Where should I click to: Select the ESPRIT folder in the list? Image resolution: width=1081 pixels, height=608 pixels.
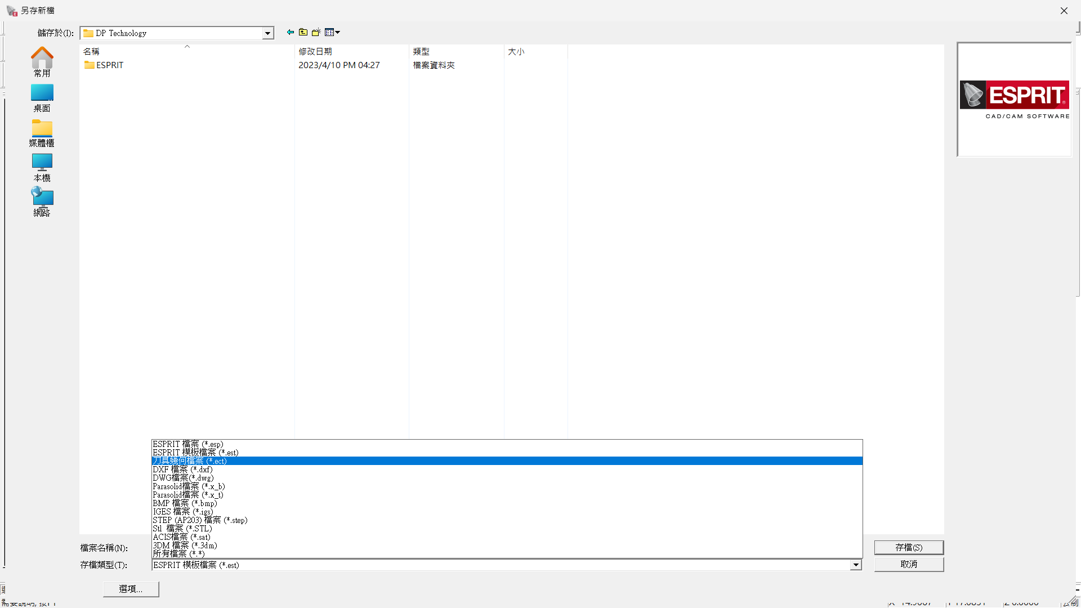(109, 65)
